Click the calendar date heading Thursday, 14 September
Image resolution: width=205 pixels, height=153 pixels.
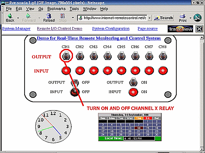tap(130, 115)
